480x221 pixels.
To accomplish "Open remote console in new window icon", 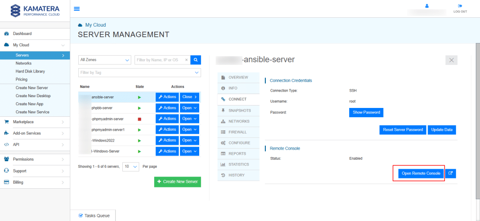I will coord(450,173).
